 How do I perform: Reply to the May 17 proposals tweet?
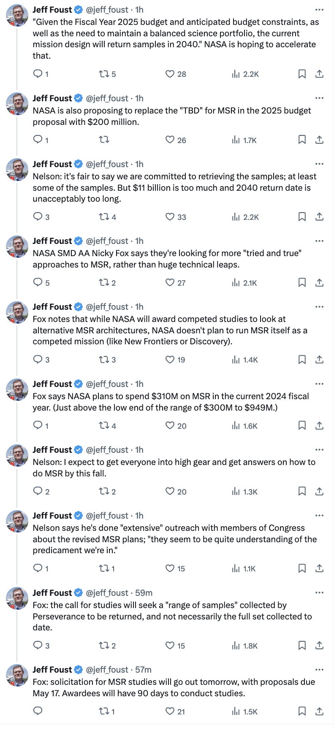[38, 711]
